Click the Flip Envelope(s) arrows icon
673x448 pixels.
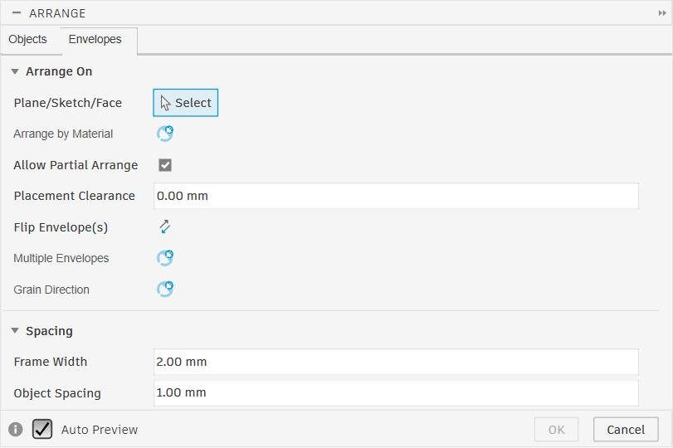[x=165, y=226]
